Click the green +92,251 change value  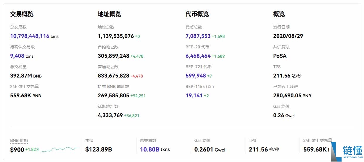[x=138, y=96]
